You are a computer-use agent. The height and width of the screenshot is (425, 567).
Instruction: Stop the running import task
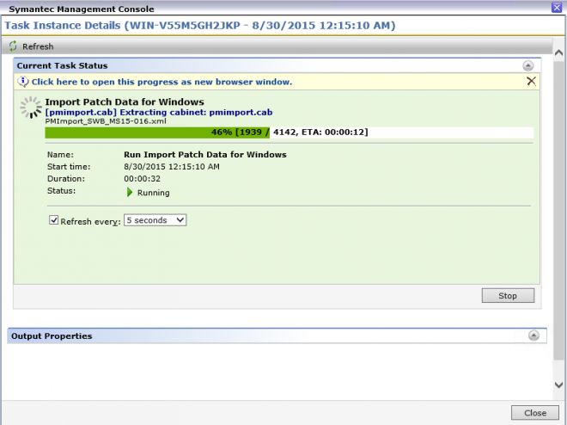[x=508, y=296]
